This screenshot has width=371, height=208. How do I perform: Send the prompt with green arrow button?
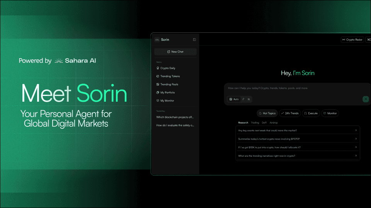[366, 99]
